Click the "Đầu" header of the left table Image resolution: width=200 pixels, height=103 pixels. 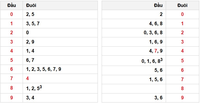tap(11, 5)
